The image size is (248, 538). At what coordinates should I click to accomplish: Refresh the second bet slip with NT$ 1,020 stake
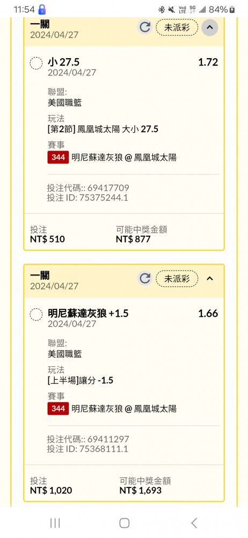coord(145,278)
